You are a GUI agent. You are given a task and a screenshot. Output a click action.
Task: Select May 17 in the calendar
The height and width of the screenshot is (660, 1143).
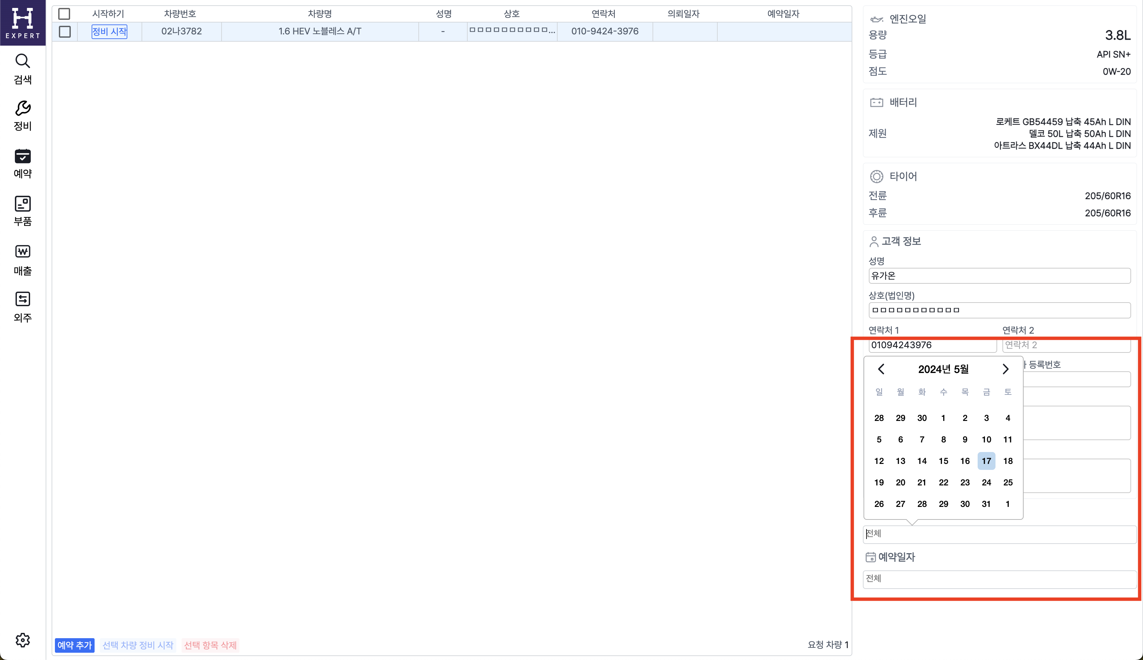(986, 461)
